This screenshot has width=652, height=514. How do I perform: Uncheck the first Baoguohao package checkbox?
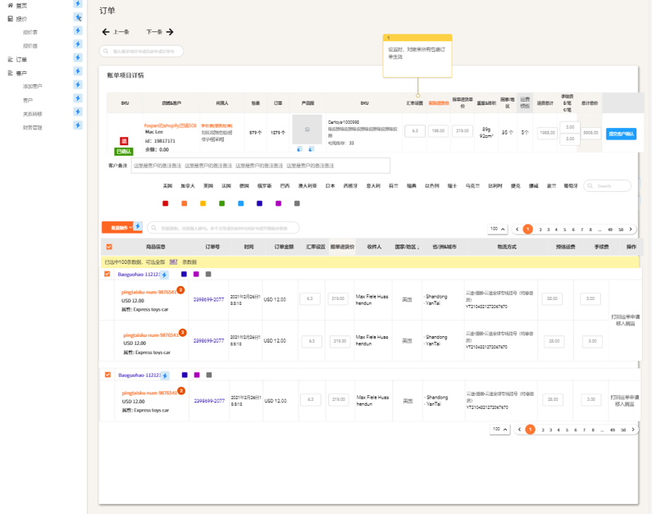[x=107, y=274]
